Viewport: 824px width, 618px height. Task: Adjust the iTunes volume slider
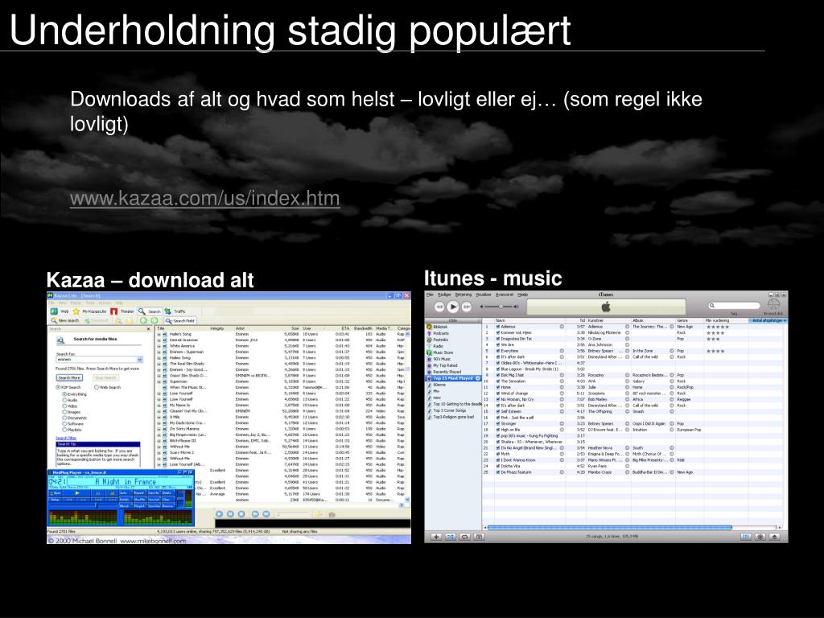click(x=499, y=307)
